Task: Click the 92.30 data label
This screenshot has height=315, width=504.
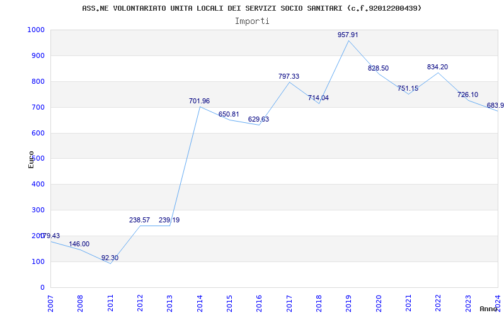Action: tap(110, 258)
